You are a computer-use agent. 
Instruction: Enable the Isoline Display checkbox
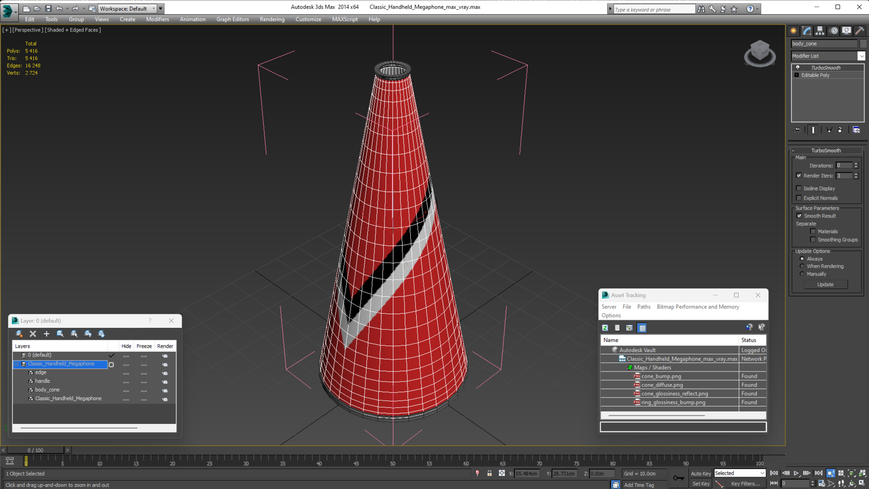(x=799, y=188)
